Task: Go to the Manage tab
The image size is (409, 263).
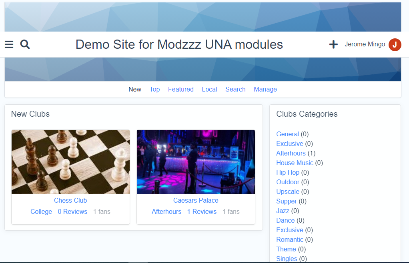Action: 265,89
